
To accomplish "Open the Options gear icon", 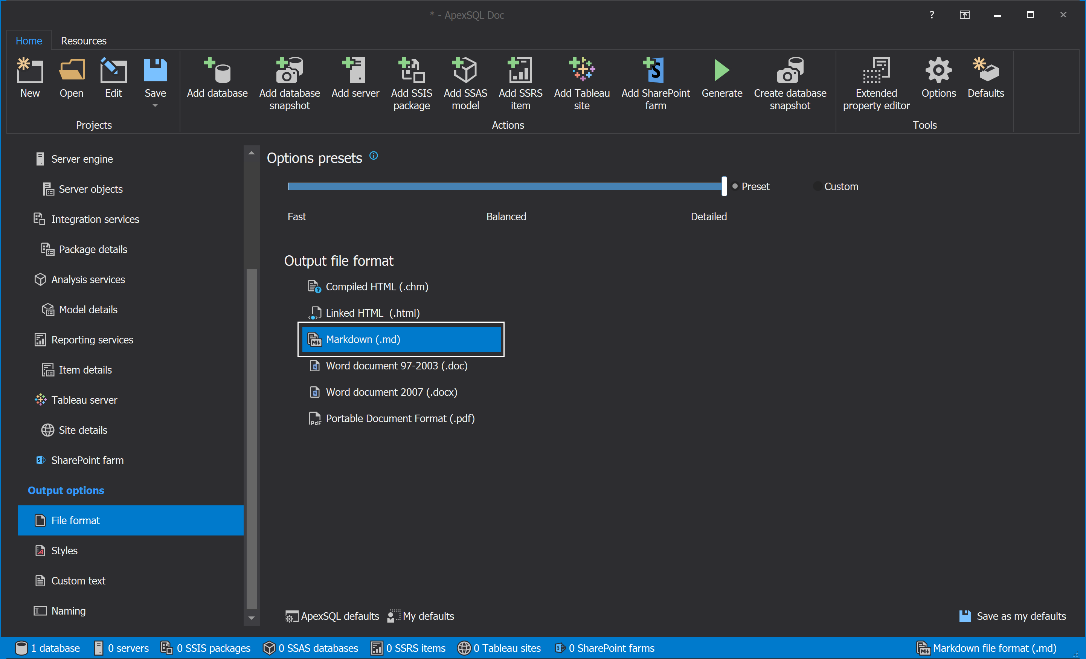I will pos(938,70).
